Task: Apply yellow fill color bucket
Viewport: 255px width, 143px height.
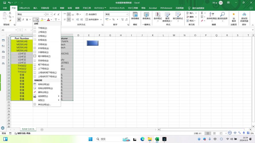Action: (x=42, y=19)
